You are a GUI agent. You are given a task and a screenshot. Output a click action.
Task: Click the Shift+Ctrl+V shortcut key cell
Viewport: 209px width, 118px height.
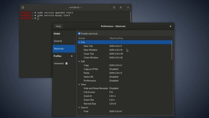point(116,73)
